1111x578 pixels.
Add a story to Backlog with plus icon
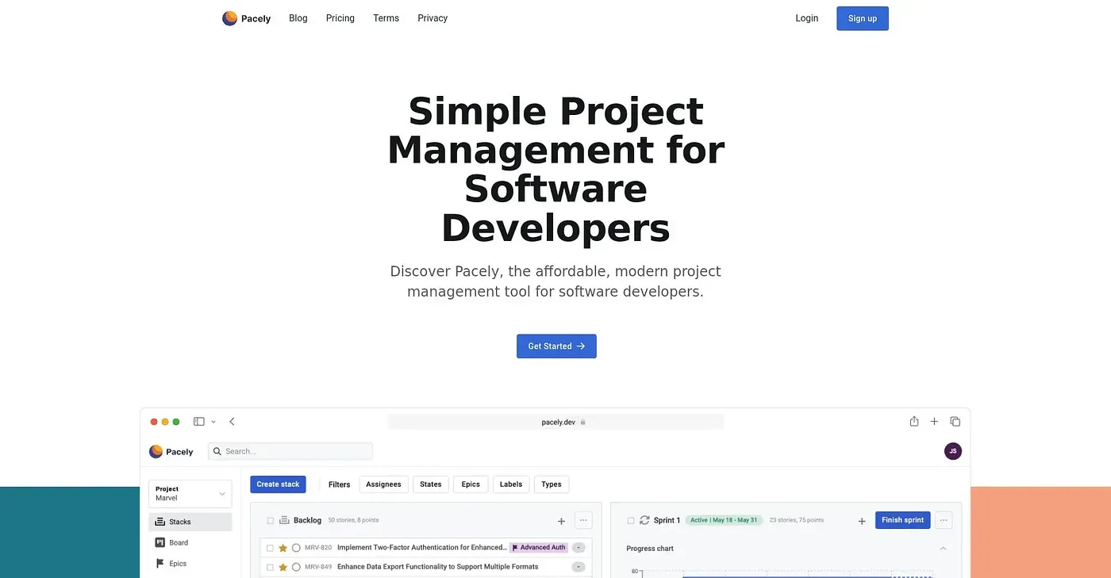(561, 521)
